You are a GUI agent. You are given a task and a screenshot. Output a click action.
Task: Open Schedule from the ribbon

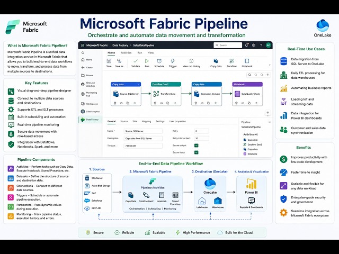[159, 63]
